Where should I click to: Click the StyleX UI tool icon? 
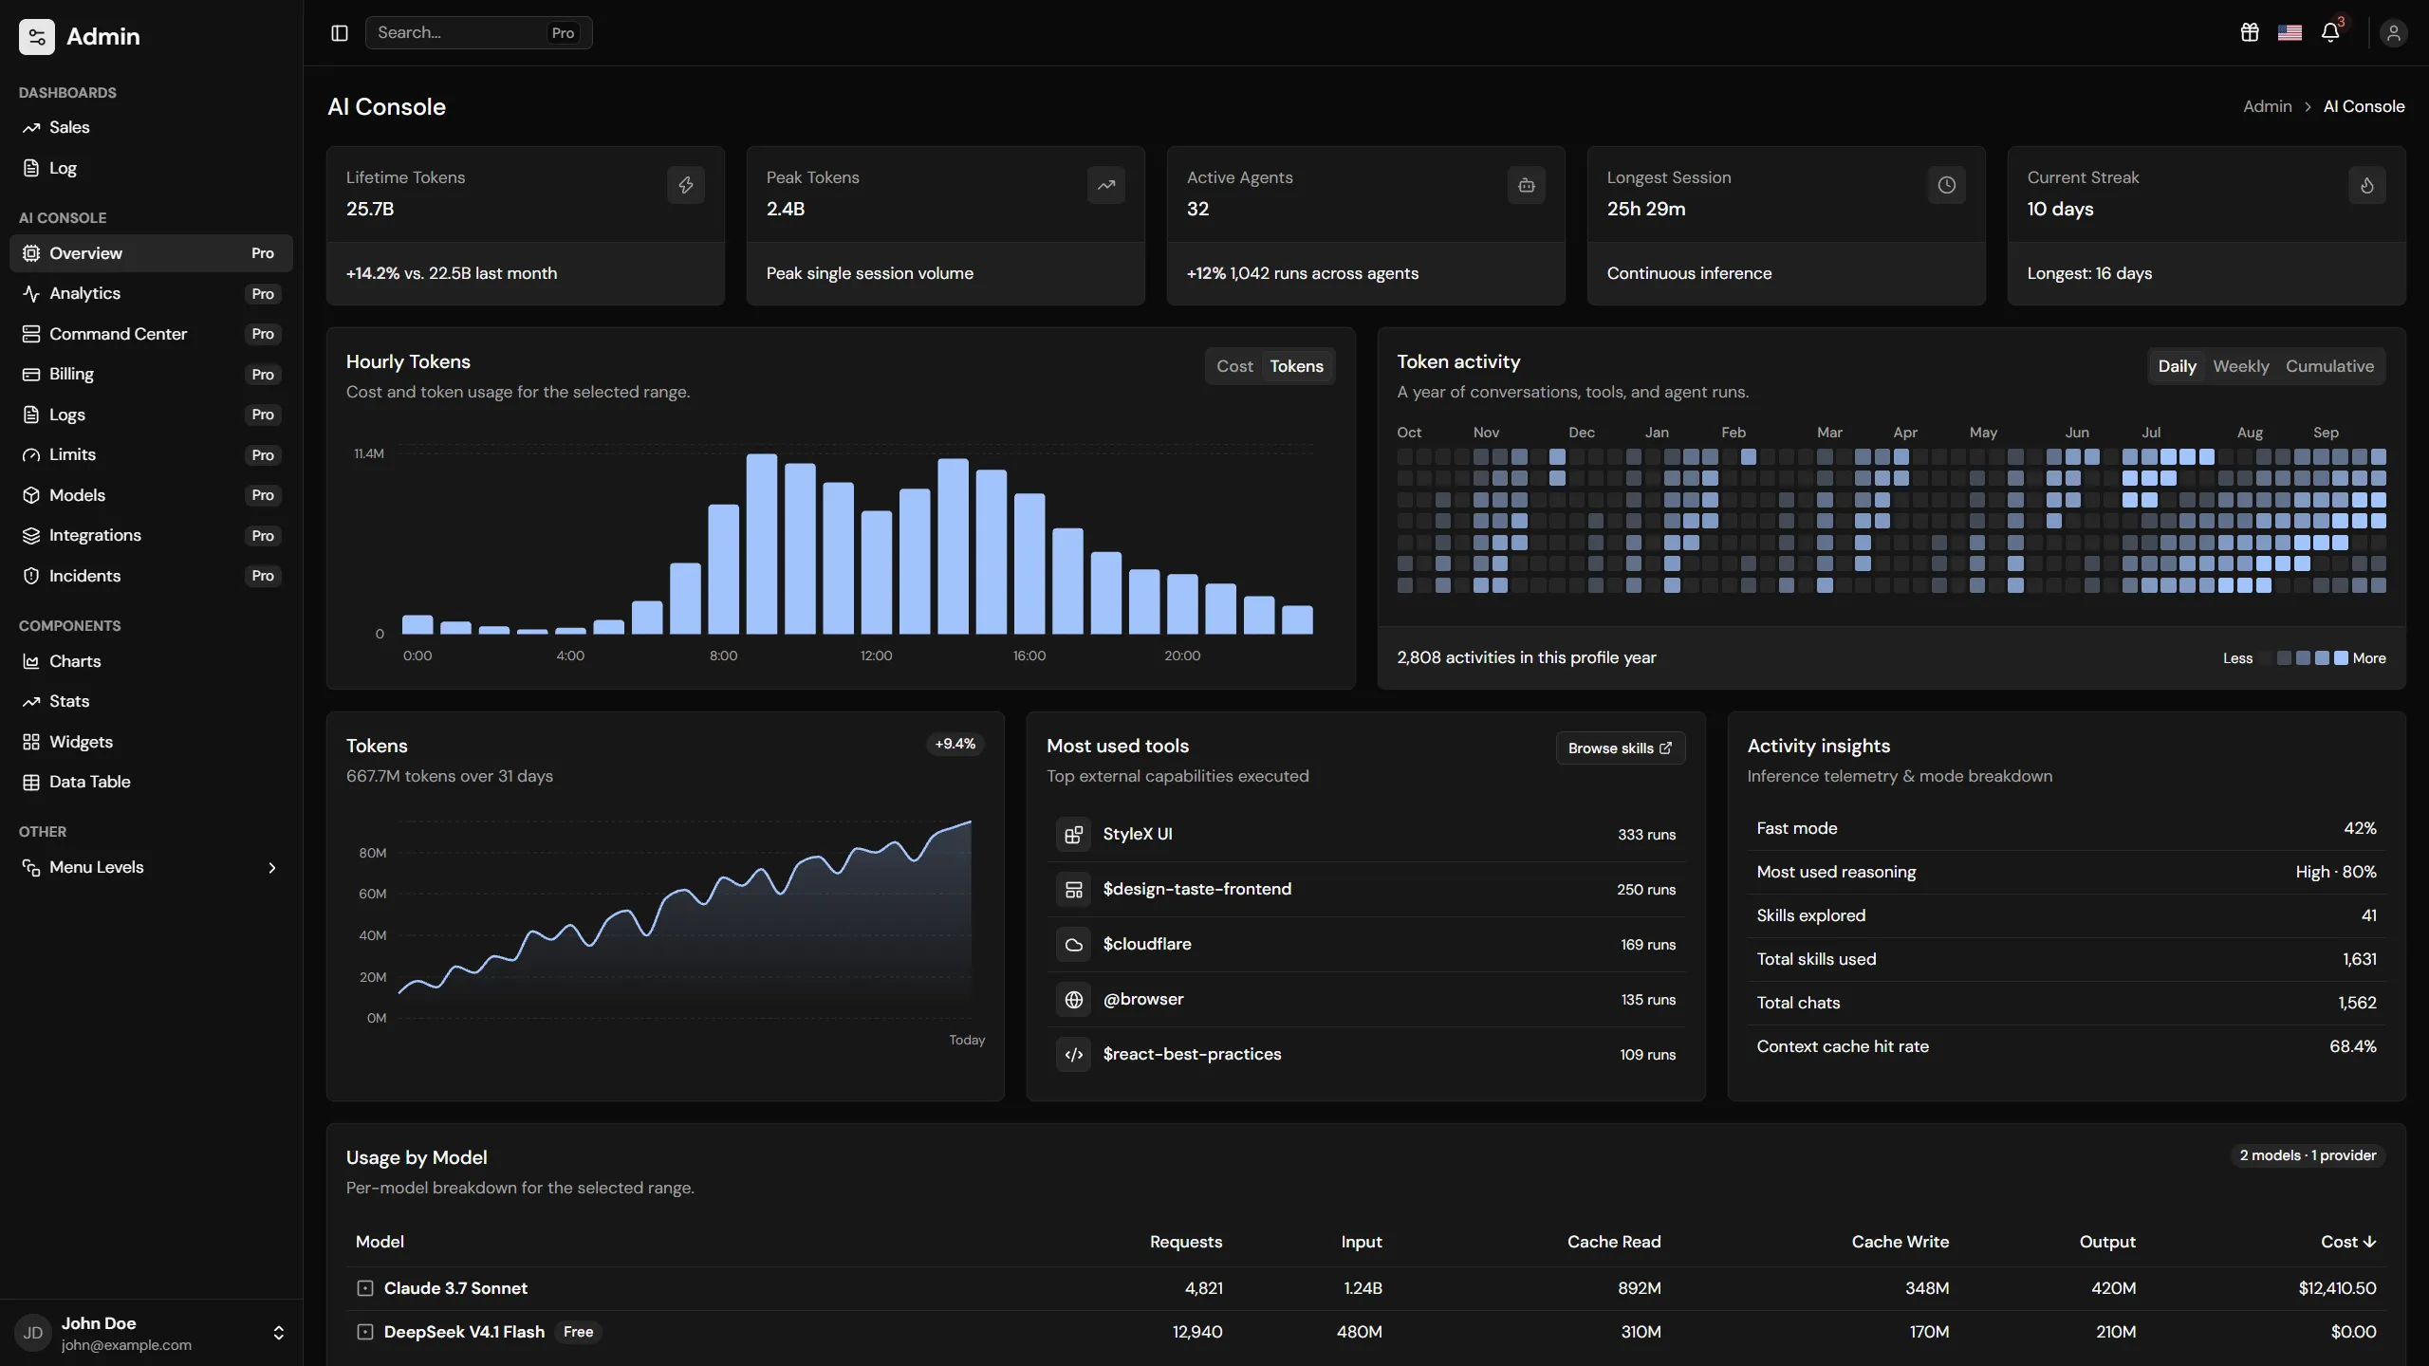click(x=1074, y=835)
